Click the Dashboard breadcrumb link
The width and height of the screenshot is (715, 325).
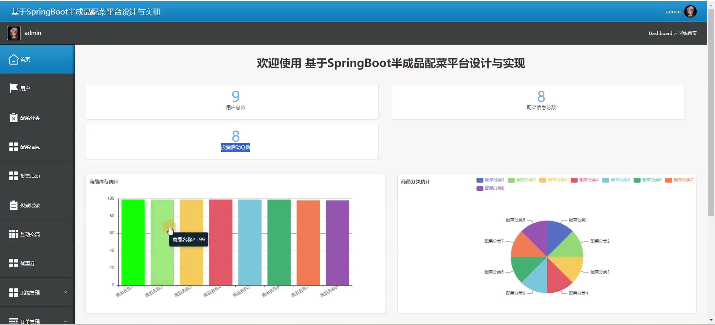pos(660,33)
